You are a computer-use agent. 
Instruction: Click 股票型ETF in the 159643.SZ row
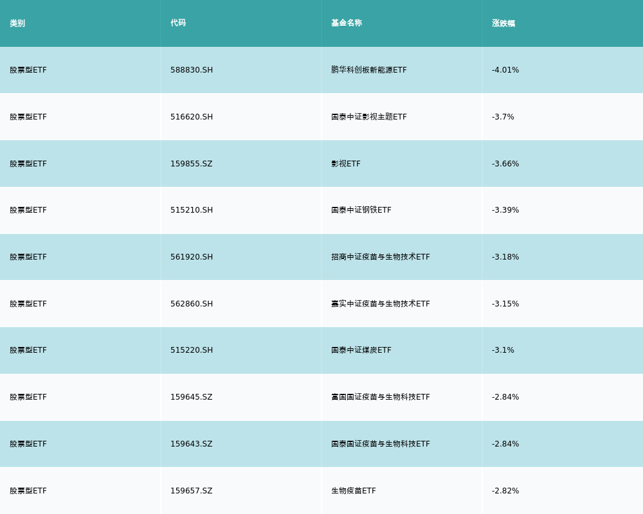pyautogui.click(x=28, y=445)
